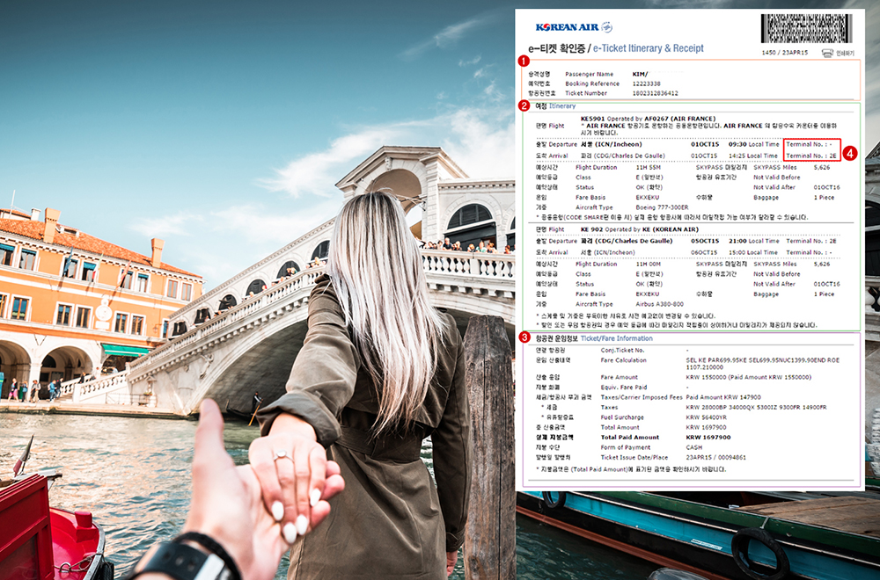Click the red number 1 marker
The height and width of the screenshot is (580, 880).
click(x=524, y=61)
